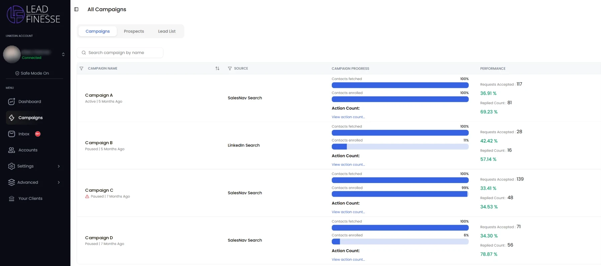
Task: Expand the Advanced submenu arrow
Action: [x=59, y=182]
